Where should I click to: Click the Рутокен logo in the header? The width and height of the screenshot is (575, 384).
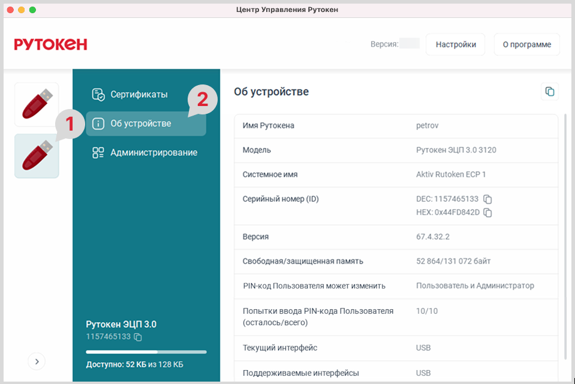click(x=51, y=44)
